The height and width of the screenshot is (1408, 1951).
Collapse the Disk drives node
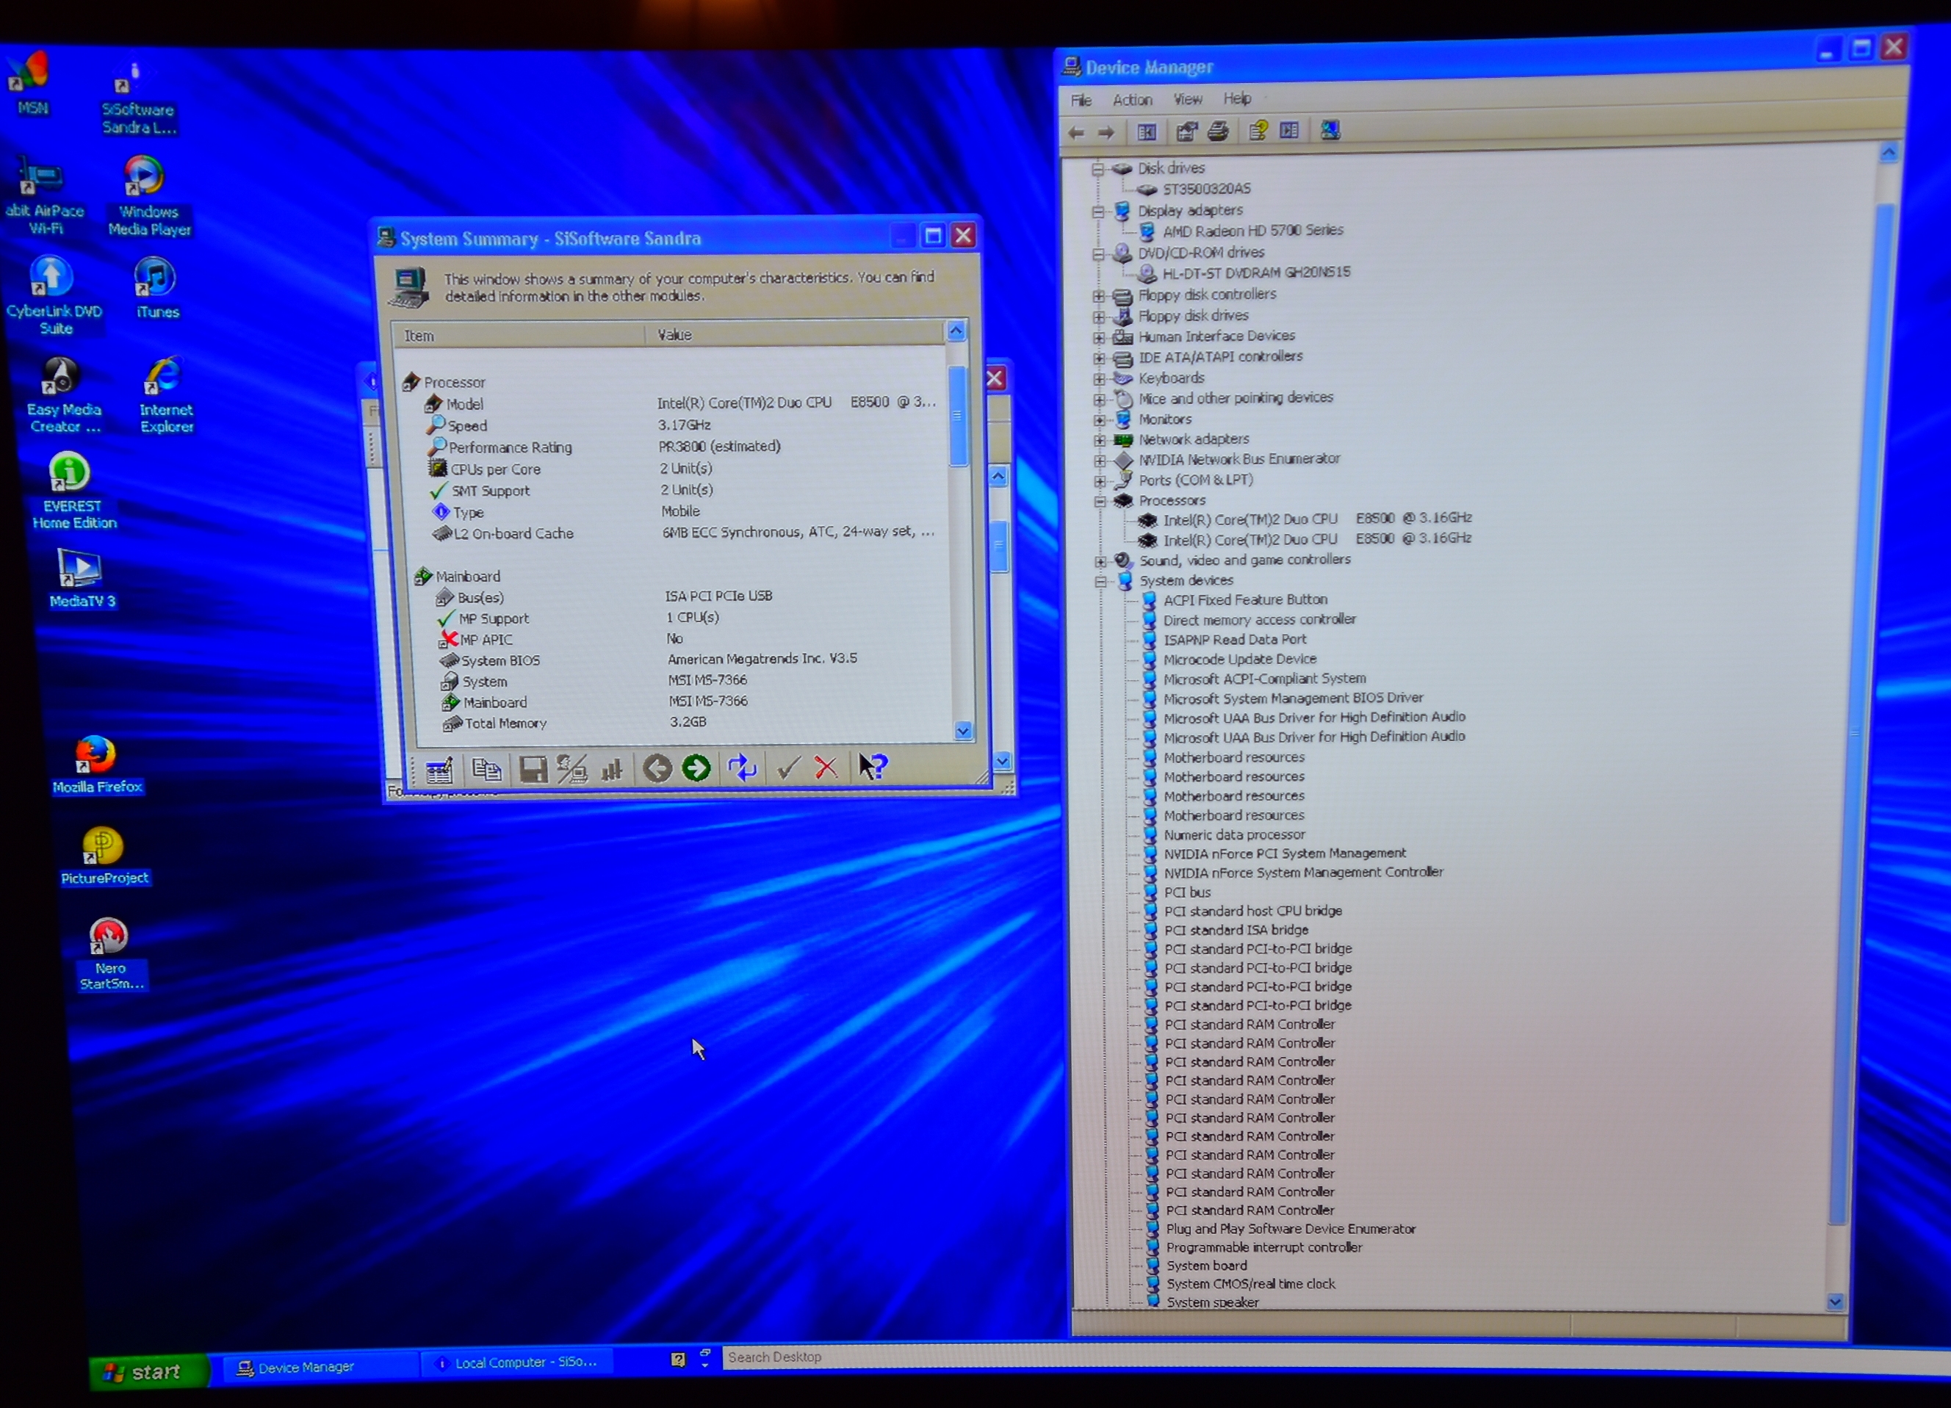pos(1097,170)
